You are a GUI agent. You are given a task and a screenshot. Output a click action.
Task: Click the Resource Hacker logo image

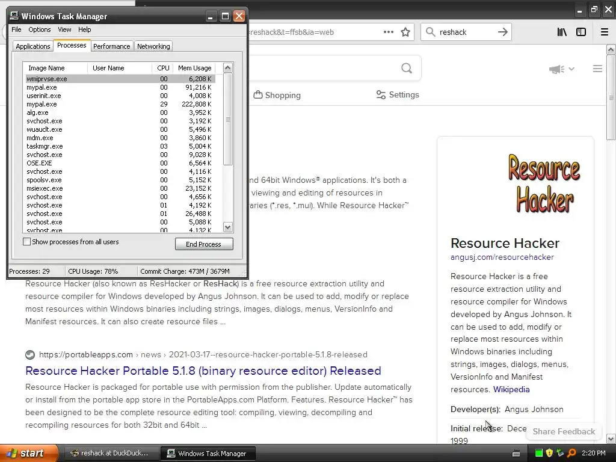tap(544, 183)
